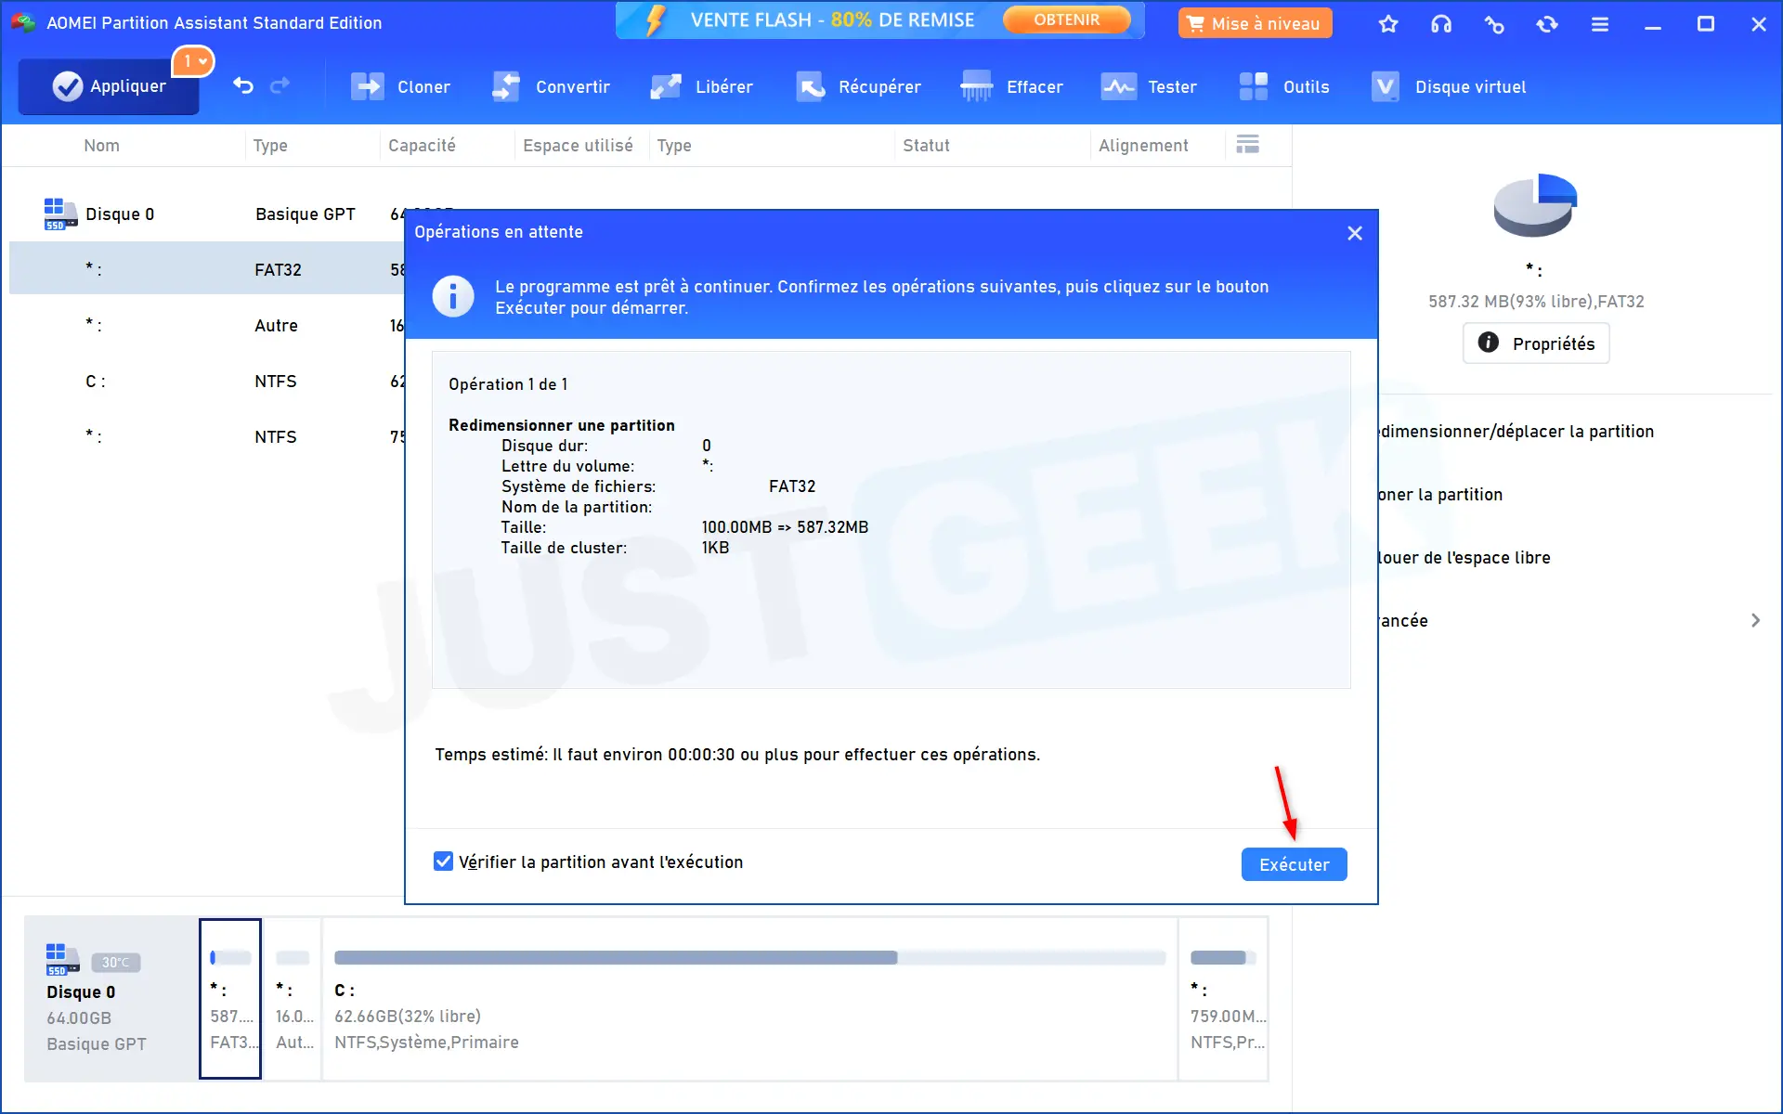Image resolution: width=1783 pixels, height=1114 pixels.
Task: Redo the operation
Action: (x=280, y=86)
